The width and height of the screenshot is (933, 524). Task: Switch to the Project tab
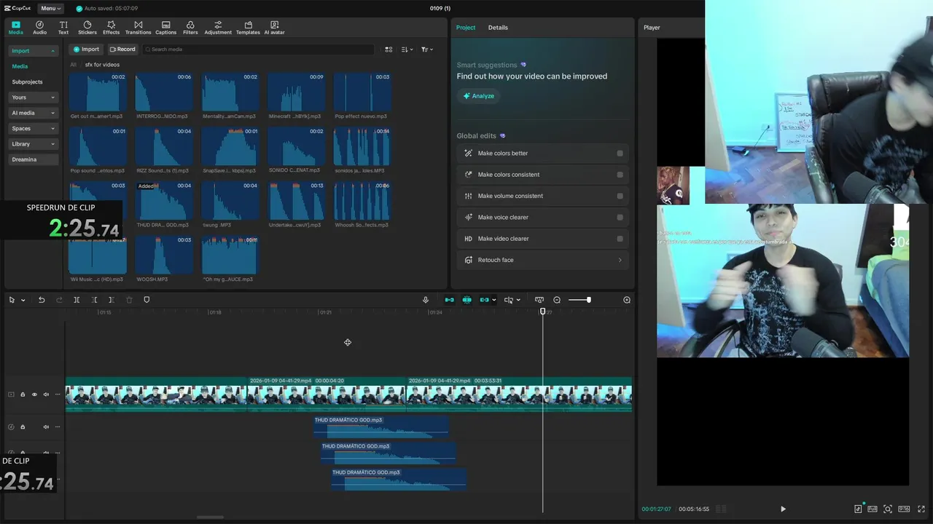(466, 28)
